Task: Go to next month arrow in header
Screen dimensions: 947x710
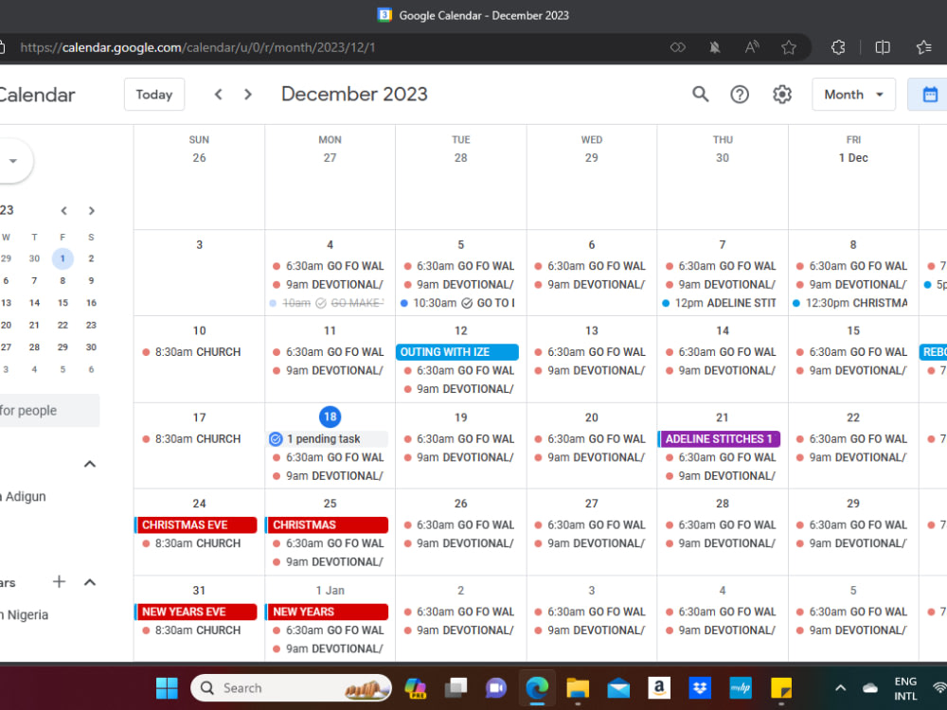Action: 247,94
